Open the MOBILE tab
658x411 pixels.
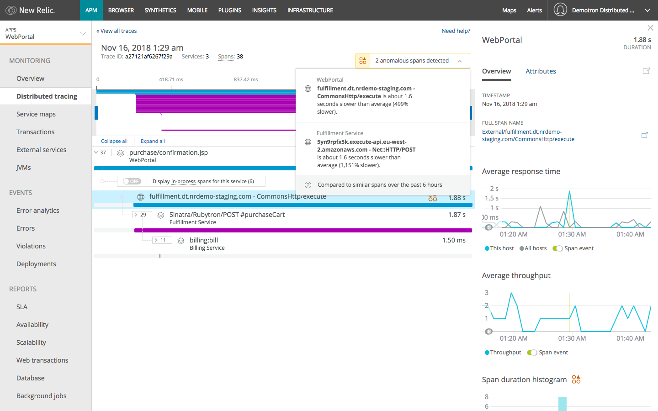[197, 10]
